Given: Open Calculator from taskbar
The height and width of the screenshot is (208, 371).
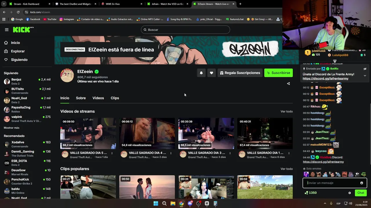Looking at the screenshot, I should tap(215, 203).
